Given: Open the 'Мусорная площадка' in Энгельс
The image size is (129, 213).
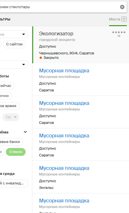Looking at the screenshot, I should [64, 168].
